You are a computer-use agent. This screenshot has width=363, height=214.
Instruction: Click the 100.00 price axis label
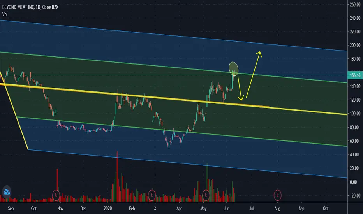pyautogui.click(x=355, y=114)
